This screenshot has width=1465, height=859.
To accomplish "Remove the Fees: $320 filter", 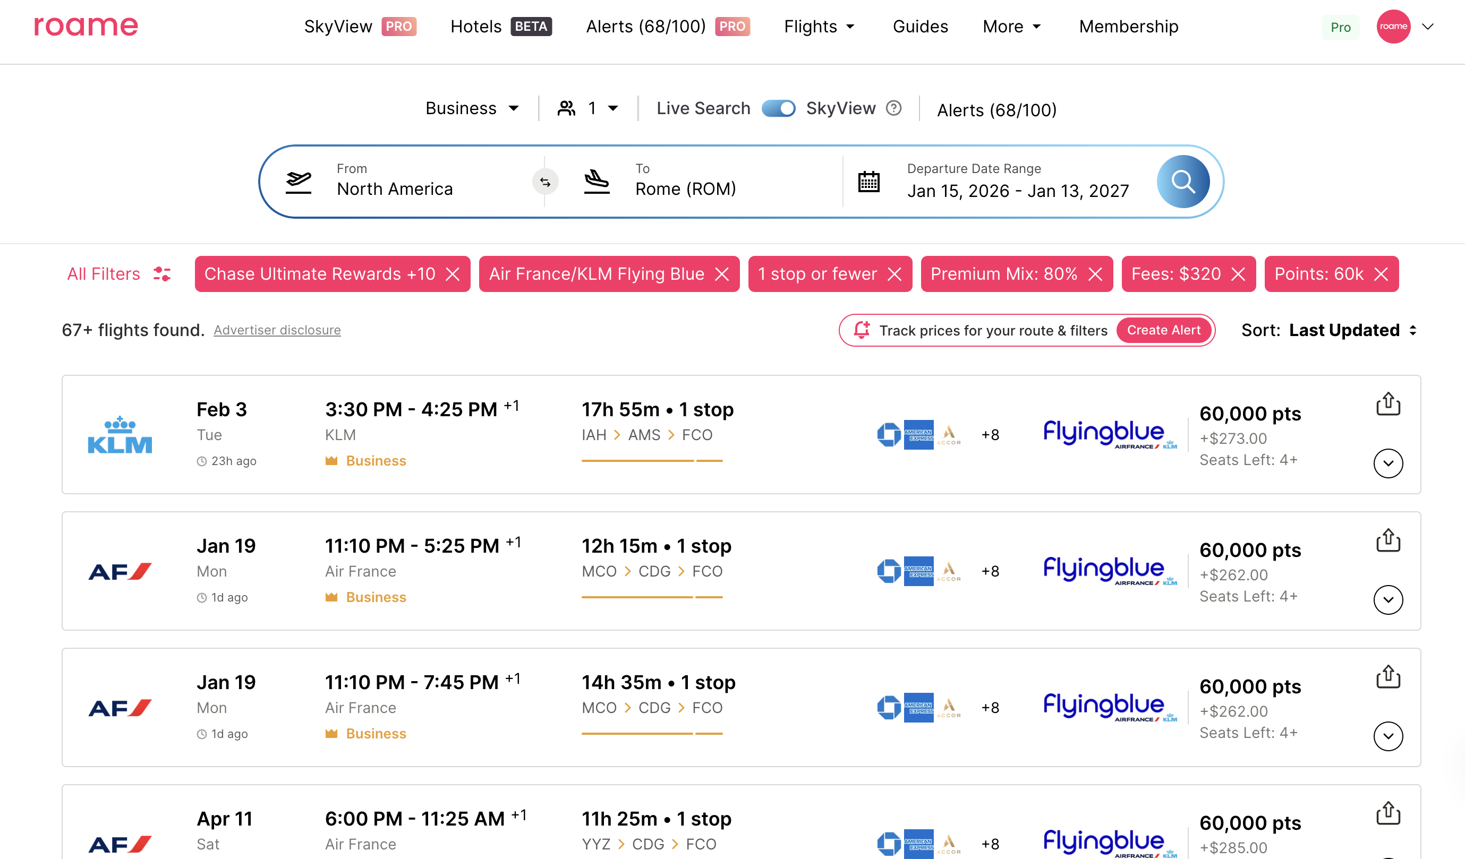I will coord(1238,274).
